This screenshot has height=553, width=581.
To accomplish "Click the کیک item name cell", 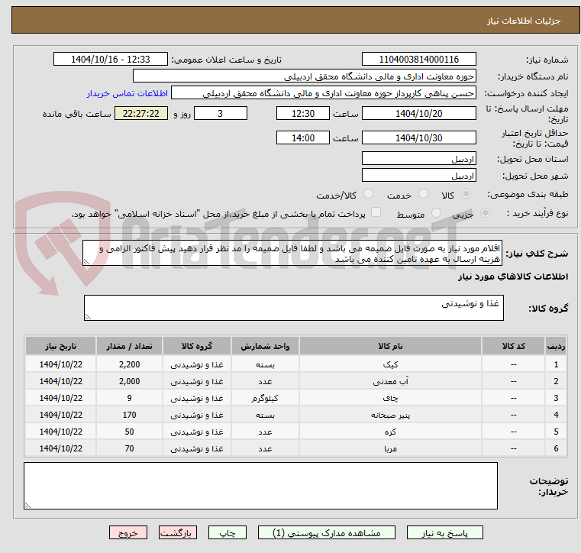I will [390, 364].
